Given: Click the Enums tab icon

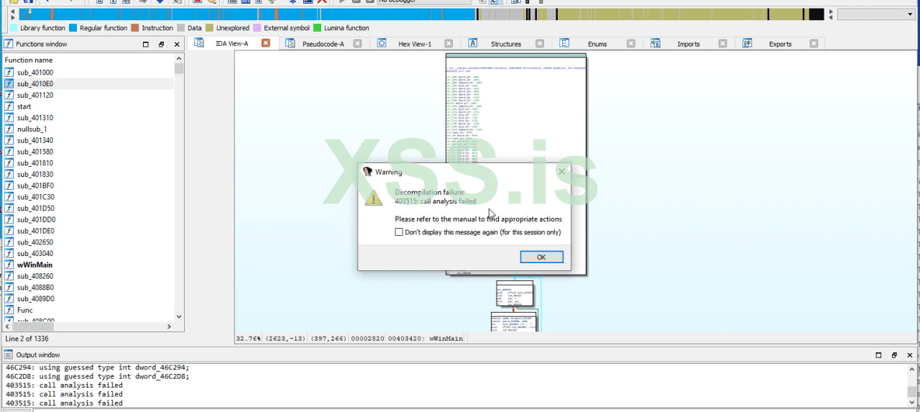Looking at the screenshot, I should tap(564, 43).
